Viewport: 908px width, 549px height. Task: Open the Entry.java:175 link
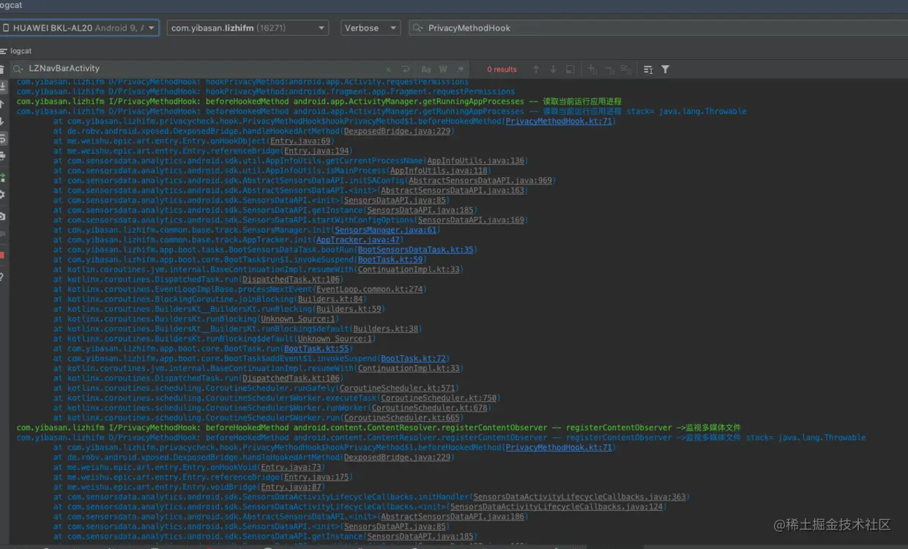click(x=317, y=477)
